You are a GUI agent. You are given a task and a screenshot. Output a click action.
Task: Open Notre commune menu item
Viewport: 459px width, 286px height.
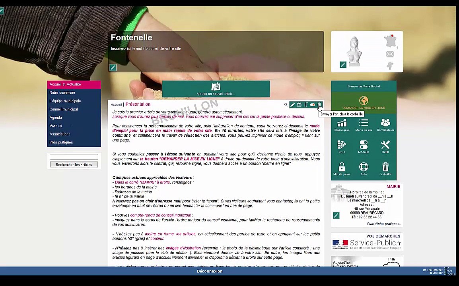pos(74,93)
